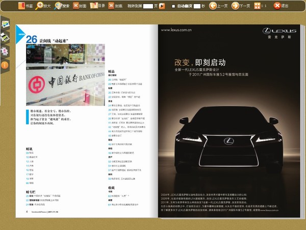
Task: Open the picture gallery sidebar icon
Action: (x=5, y=24)
